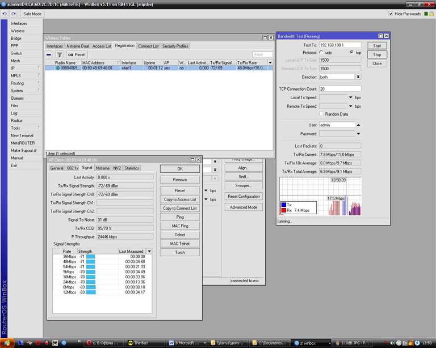Open the column dropdown in Registration table

[270, 63]
